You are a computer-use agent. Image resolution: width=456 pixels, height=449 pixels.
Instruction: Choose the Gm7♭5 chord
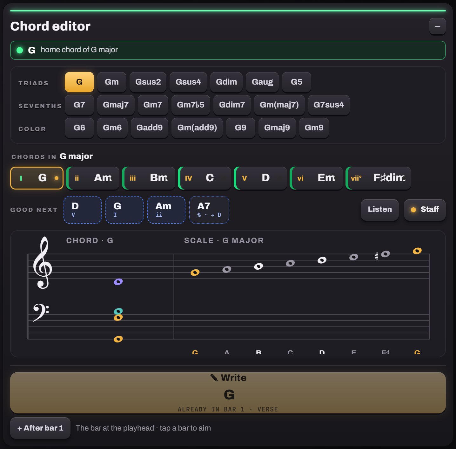pyautogui.click(x=191, y=105)
